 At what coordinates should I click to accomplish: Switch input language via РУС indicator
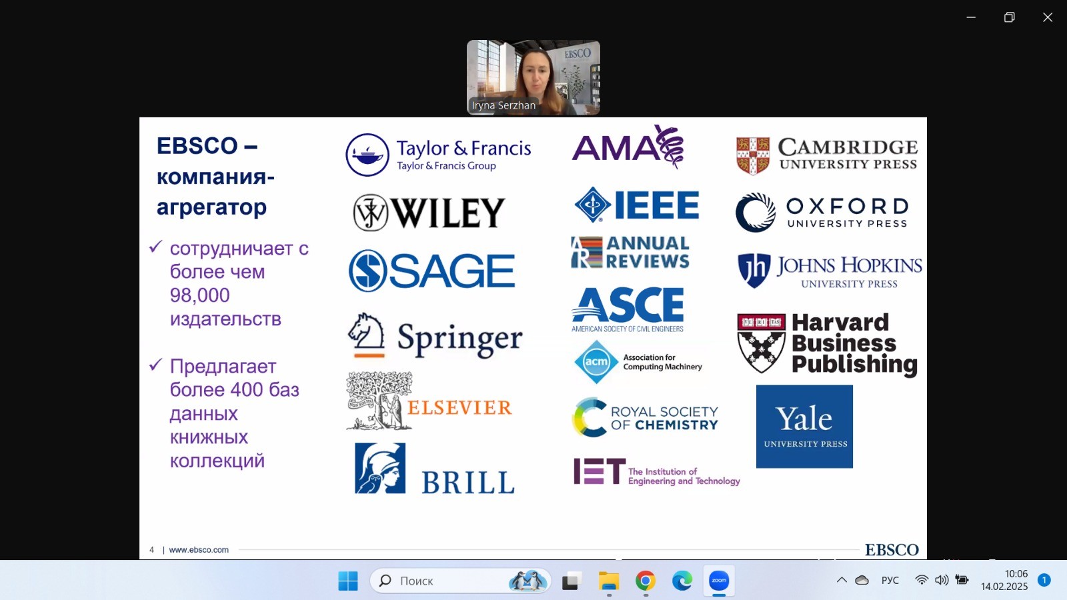890,580
